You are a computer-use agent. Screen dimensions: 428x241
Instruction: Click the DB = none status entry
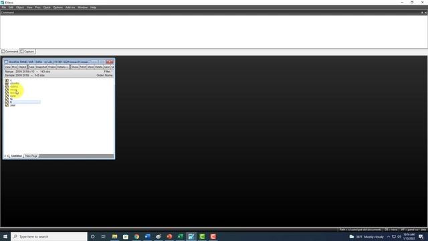pos(391,230)
